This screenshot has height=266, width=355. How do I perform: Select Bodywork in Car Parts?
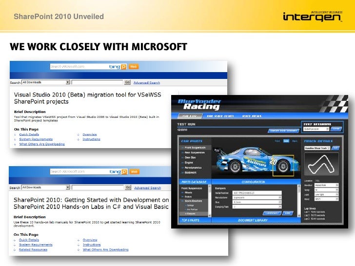click(x=191, y=172)
